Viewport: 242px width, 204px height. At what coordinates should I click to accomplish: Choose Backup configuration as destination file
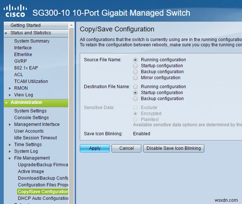135,99
